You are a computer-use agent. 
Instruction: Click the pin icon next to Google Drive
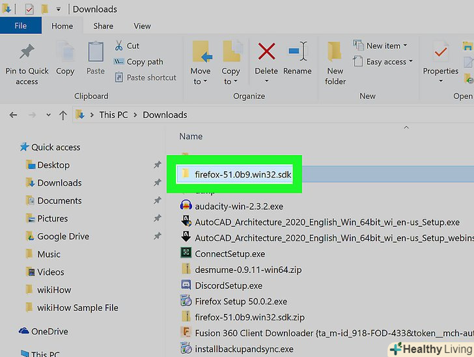(x=157, y=236)
